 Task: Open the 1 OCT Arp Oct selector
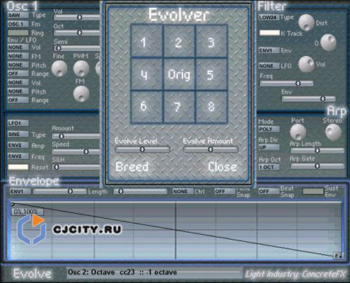(x=269, y=167)
